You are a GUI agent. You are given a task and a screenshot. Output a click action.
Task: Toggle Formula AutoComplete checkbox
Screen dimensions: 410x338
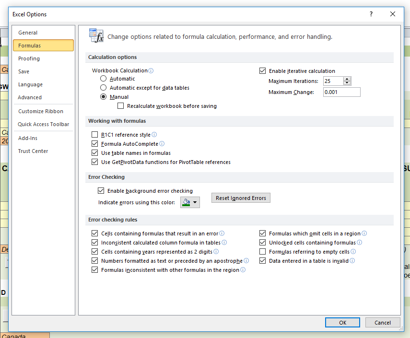point(94,144)
